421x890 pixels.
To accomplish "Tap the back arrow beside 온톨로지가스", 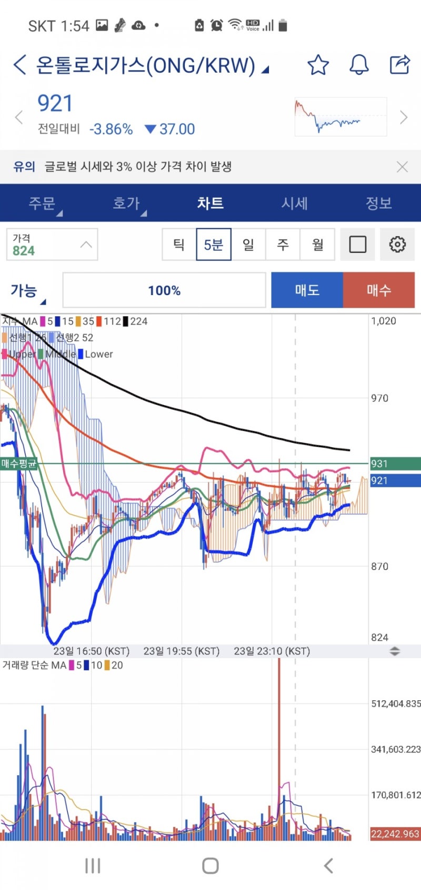I will point(19,65).
